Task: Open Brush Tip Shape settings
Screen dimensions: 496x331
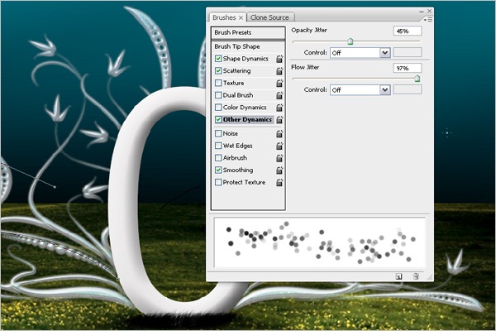Action: click(237, 46)
